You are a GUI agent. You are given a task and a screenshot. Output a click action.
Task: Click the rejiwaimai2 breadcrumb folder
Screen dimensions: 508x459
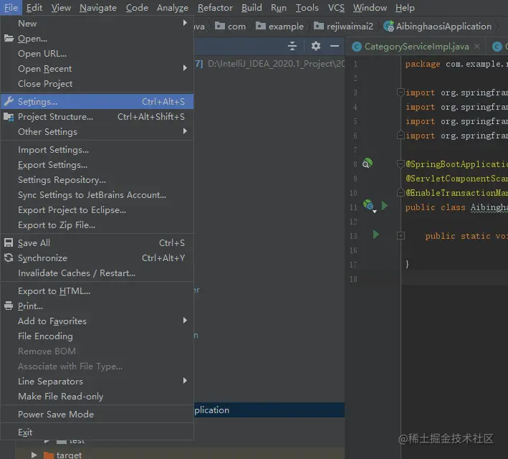pyautogui.click(x=350, y=27)
